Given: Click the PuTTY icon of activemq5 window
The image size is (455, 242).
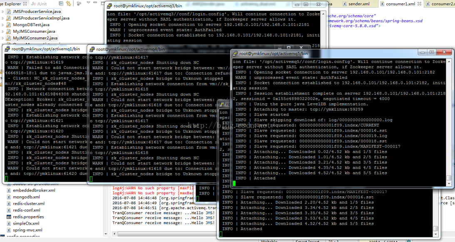Looking at the screenshot, I should point(235,54).
